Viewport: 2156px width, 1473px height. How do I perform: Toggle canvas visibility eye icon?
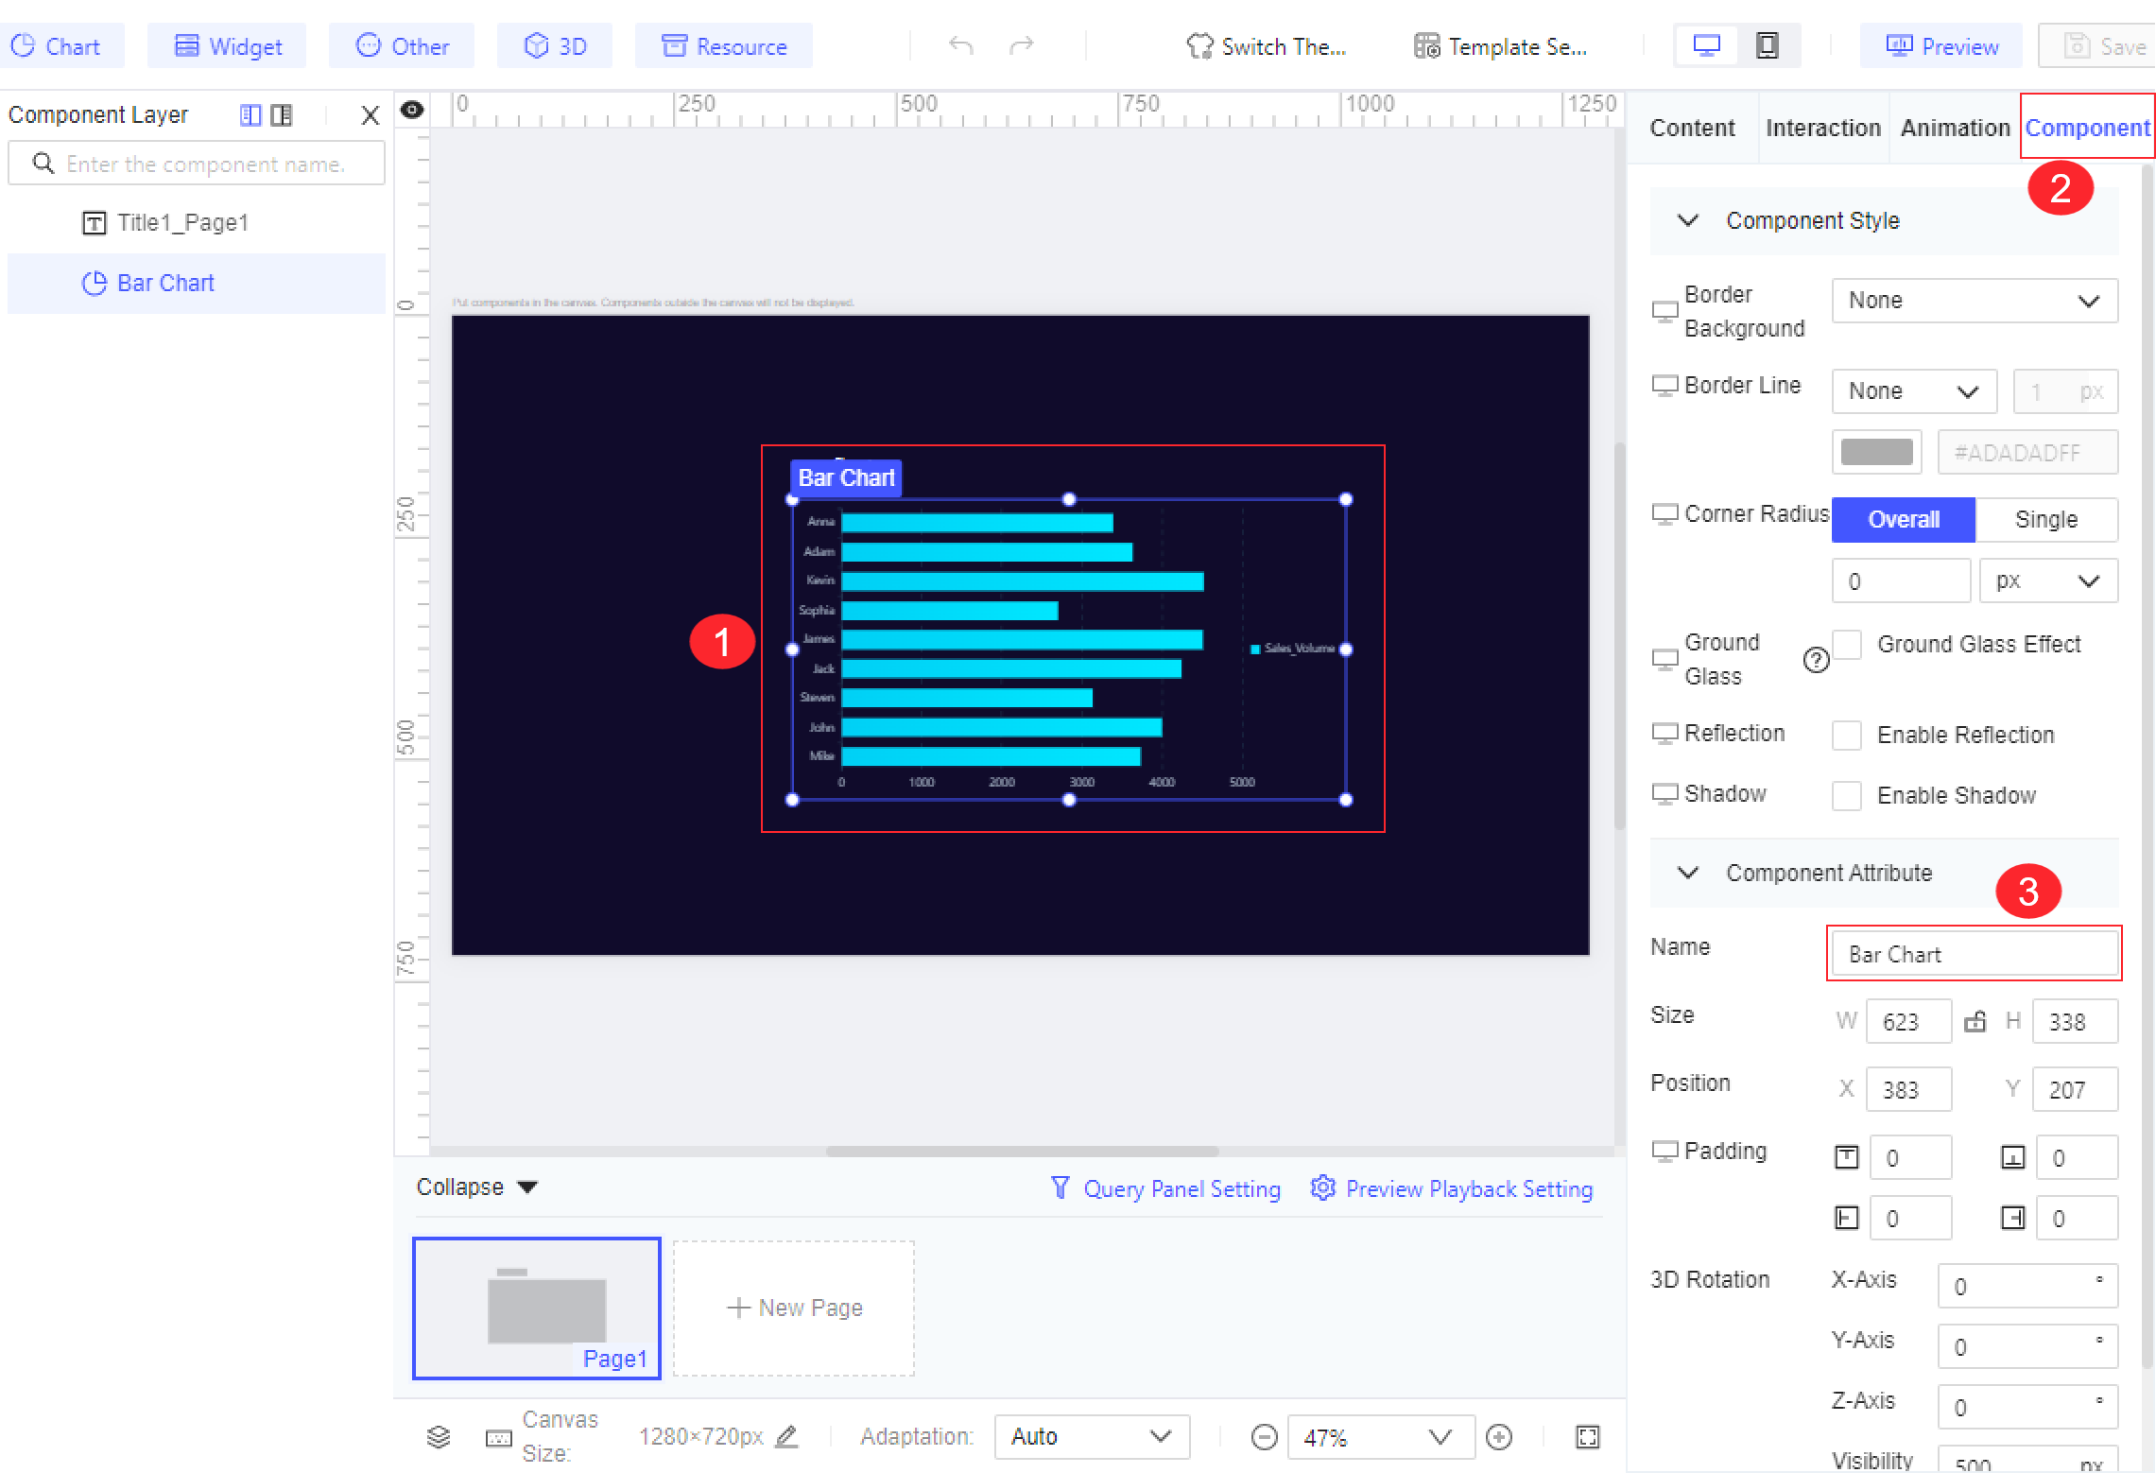411,110
